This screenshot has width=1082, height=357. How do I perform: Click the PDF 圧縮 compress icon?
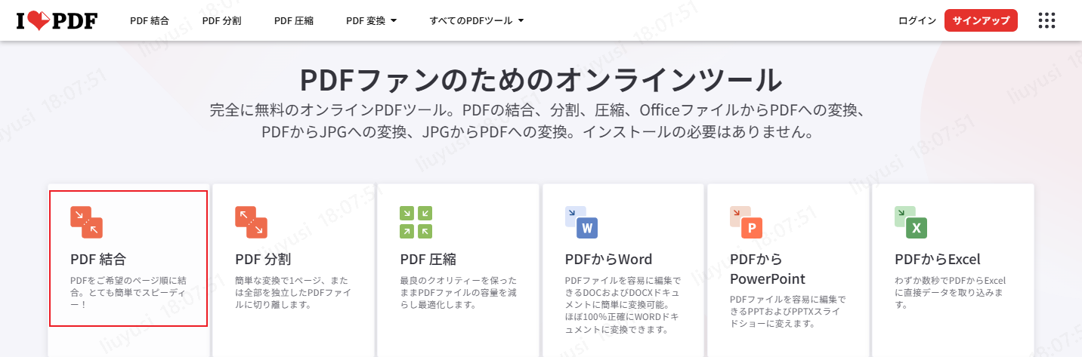click(x=416, y=222)
